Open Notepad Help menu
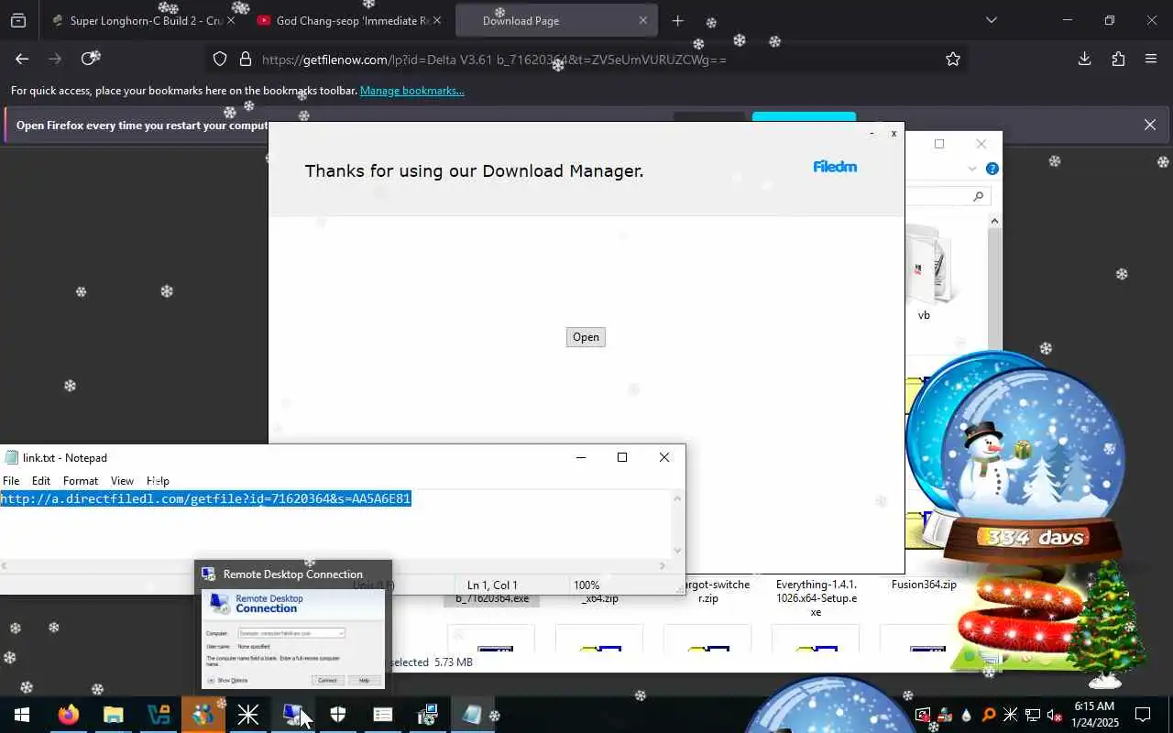The height and width of the screenshot is (733, 1173). coord(158,480)
